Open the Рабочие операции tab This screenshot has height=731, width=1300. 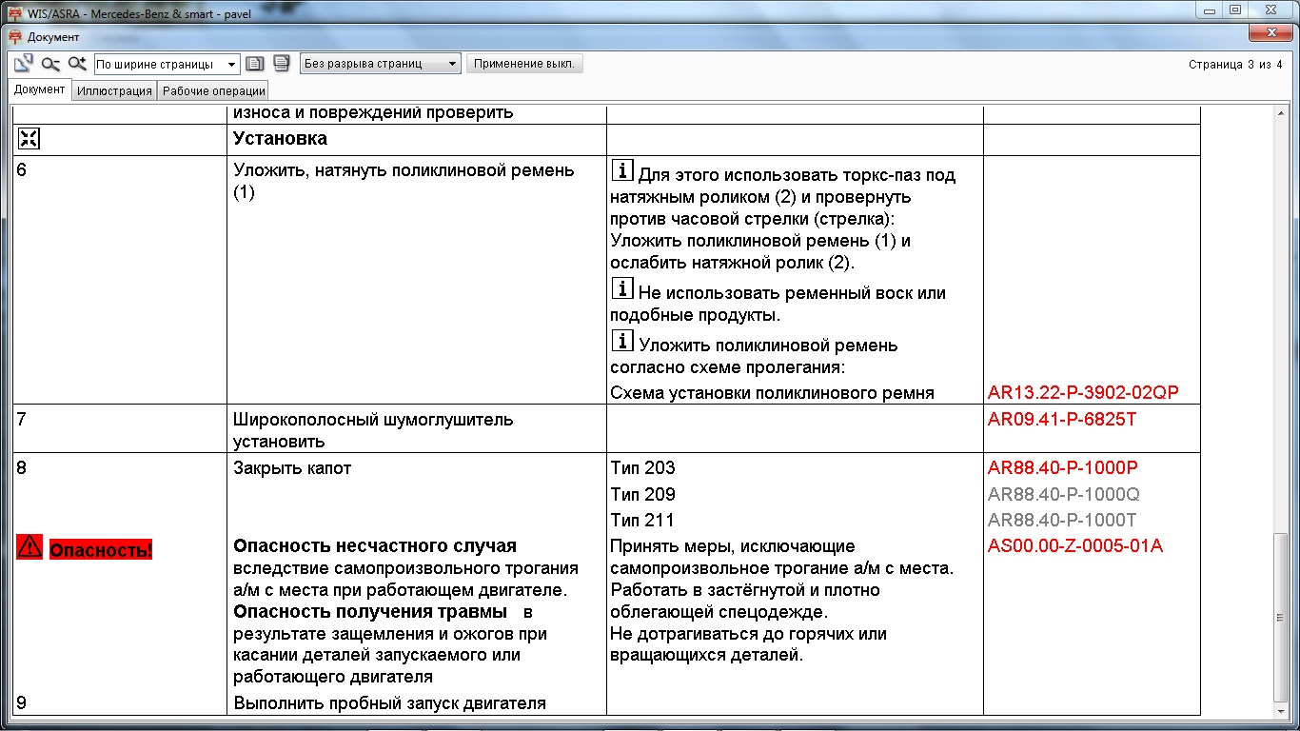(x=213, y=91)
